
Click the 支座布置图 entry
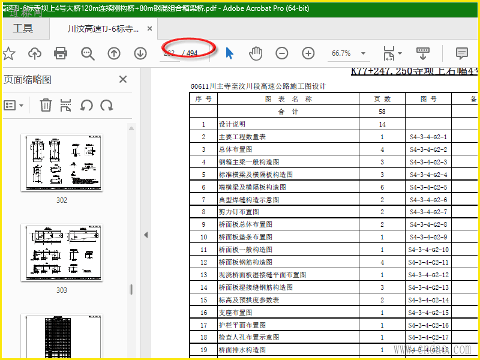click(235, 312)
